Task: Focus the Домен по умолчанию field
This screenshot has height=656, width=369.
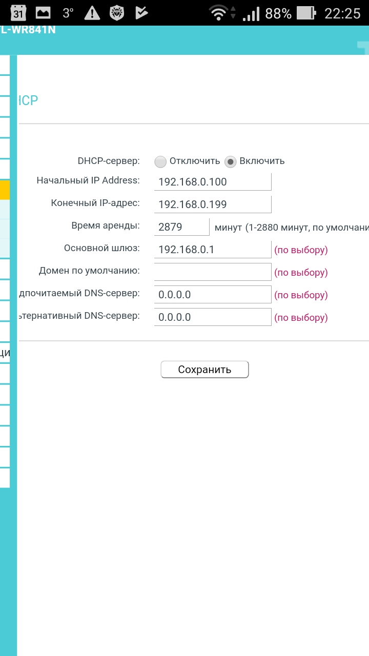Action: pyautogui.click(x=213, y=272)
